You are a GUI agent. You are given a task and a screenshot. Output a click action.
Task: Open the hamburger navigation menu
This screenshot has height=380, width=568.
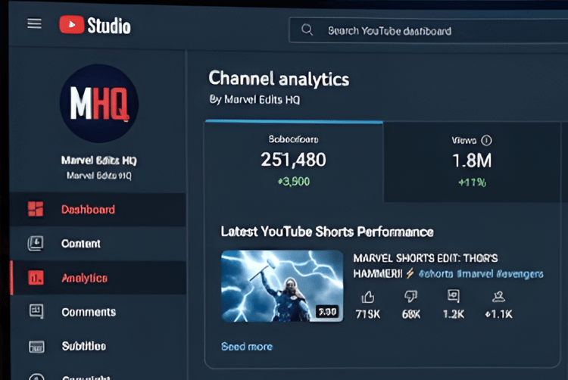click(34, 24)
